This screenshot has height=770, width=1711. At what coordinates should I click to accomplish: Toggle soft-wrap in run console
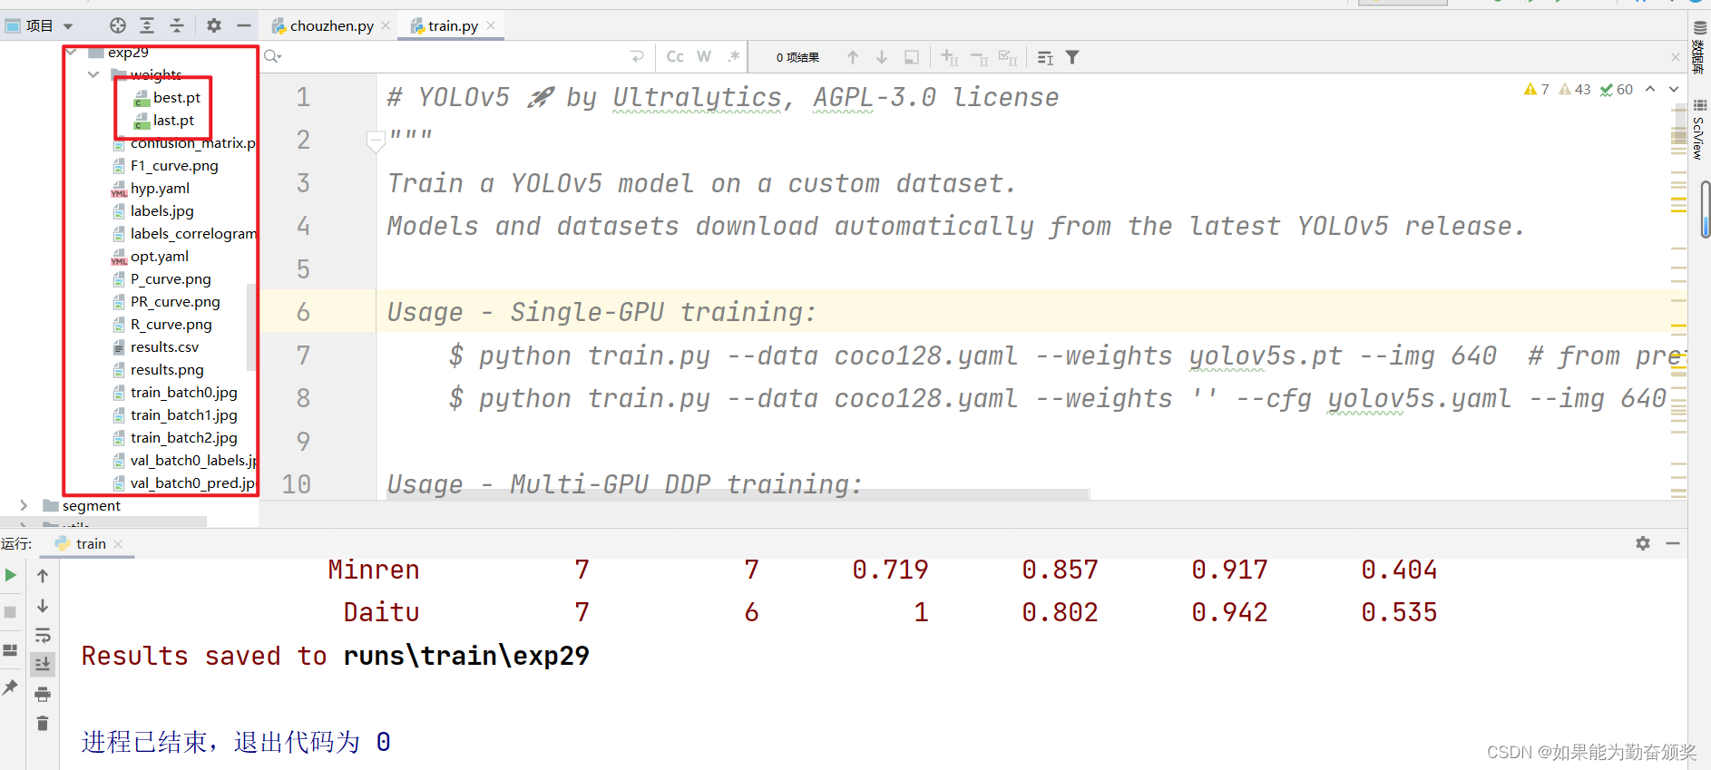tap(43, 635)
